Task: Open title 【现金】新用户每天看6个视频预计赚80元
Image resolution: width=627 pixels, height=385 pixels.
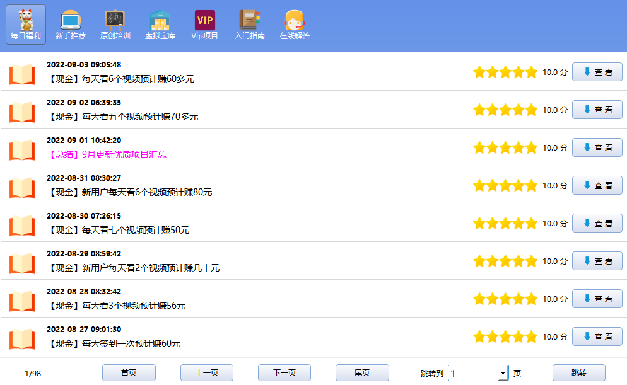Action: click(129, 193)
